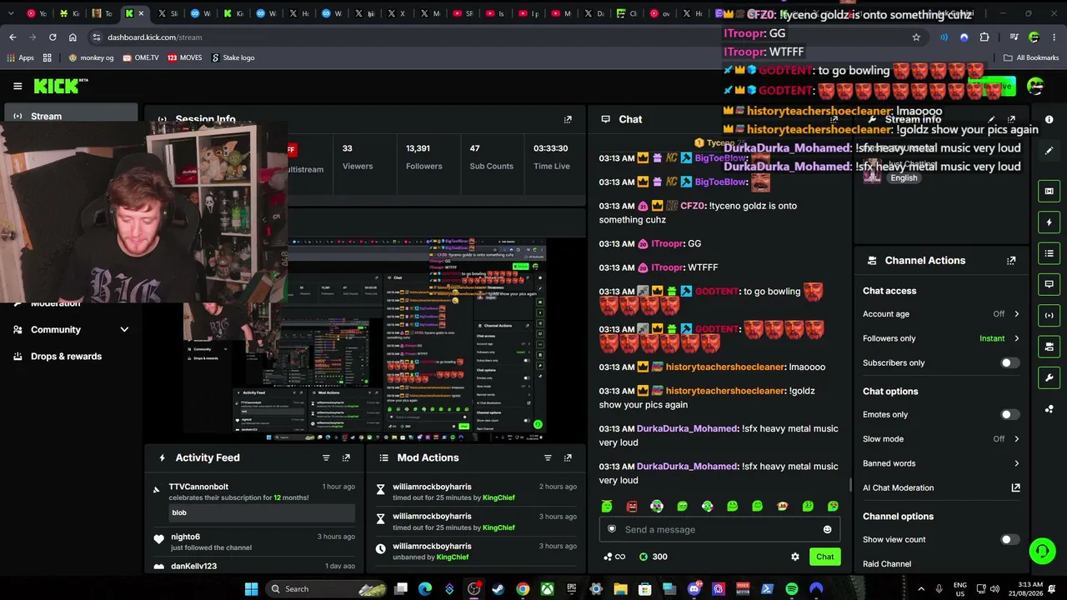Open the hamburger navigation menu
The width and height of the screenshot is (1067, 600).
pos(18,86)
